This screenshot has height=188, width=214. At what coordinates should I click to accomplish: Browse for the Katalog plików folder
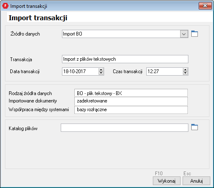pos(195,127)
